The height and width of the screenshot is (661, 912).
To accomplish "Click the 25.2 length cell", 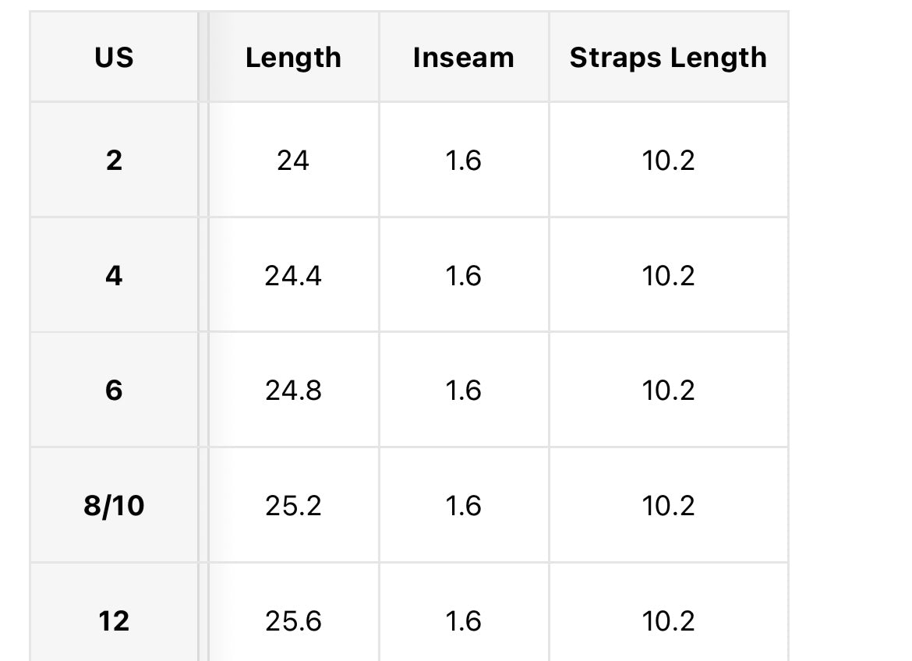I will [293, 505].
